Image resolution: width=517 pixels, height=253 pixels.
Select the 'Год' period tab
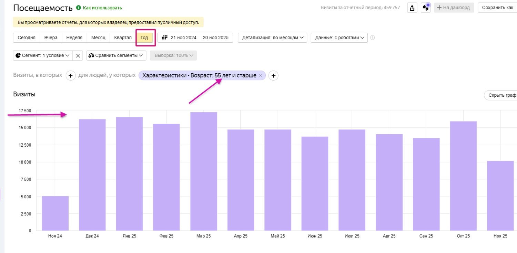tap(144, 38)
